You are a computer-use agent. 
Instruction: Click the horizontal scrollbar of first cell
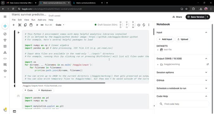[64, 83]
